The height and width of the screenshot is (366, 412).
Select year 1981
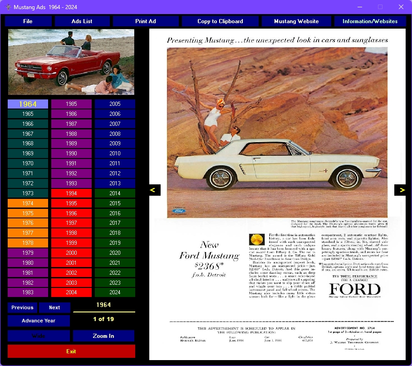click(28, 273)
